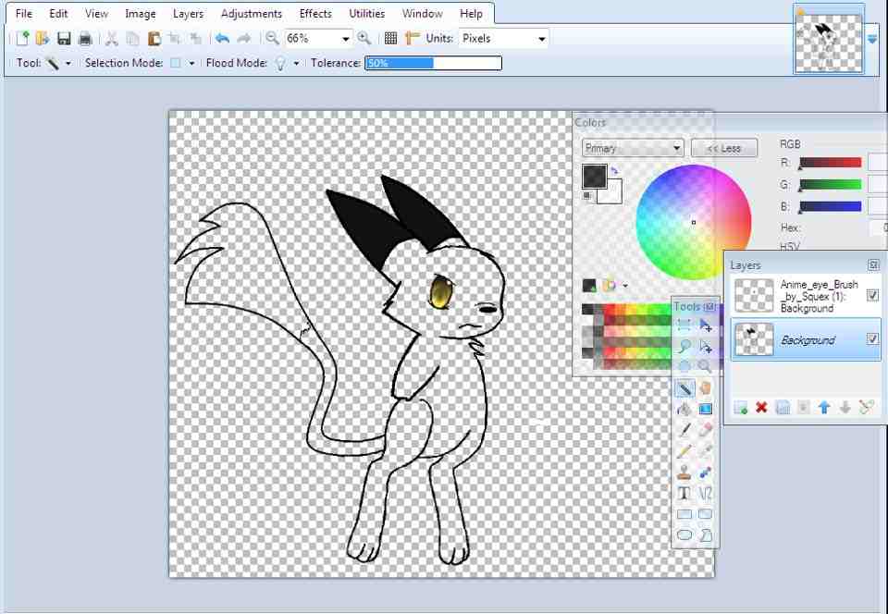888x614 pixels.
Task: Toggle the pixel grid icon
Action: 390,39
